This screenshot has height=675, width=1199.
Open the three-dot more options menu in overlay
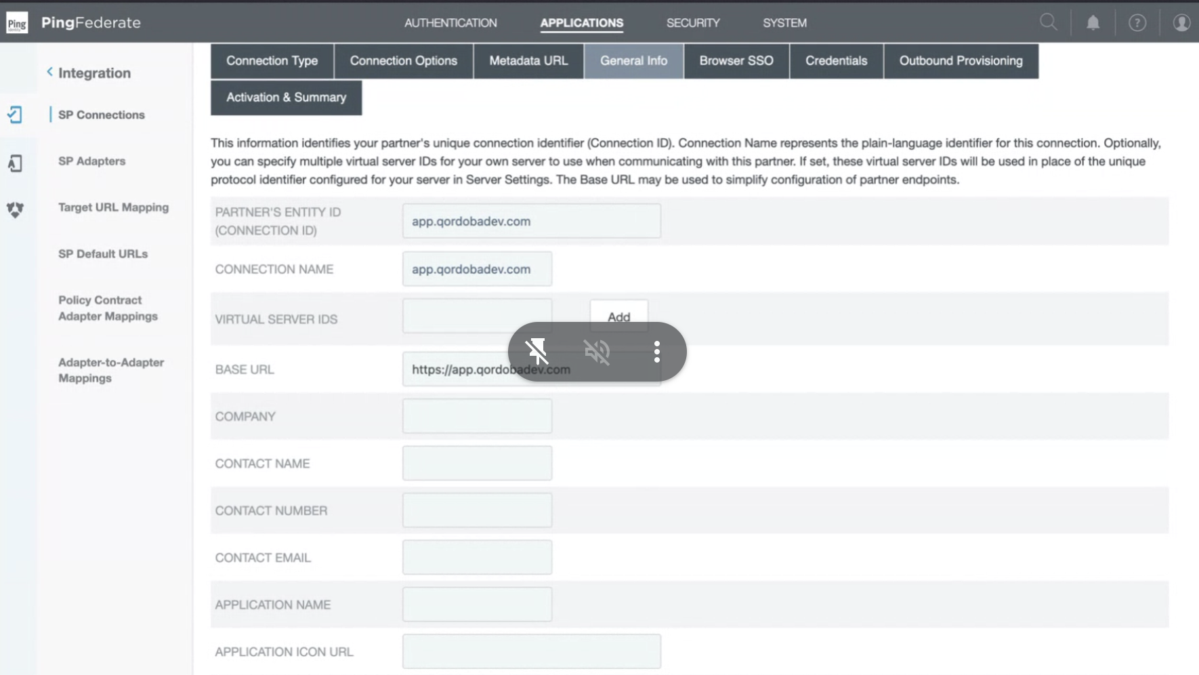pyautogui.click(x=656, y=352)
